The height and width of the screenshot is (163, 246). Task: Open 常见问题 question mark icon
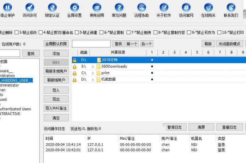coord(119,7)
